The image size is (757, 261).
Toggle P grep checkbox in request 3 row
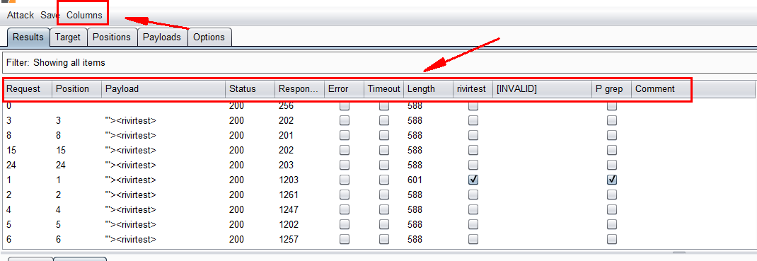tap(612, 121)
